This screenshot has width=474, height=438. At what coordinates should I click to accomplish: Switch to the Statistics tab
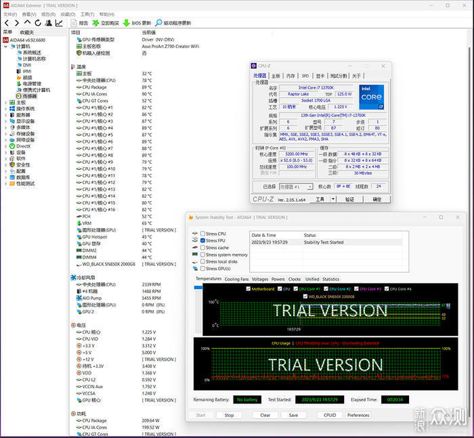[330, 279]
